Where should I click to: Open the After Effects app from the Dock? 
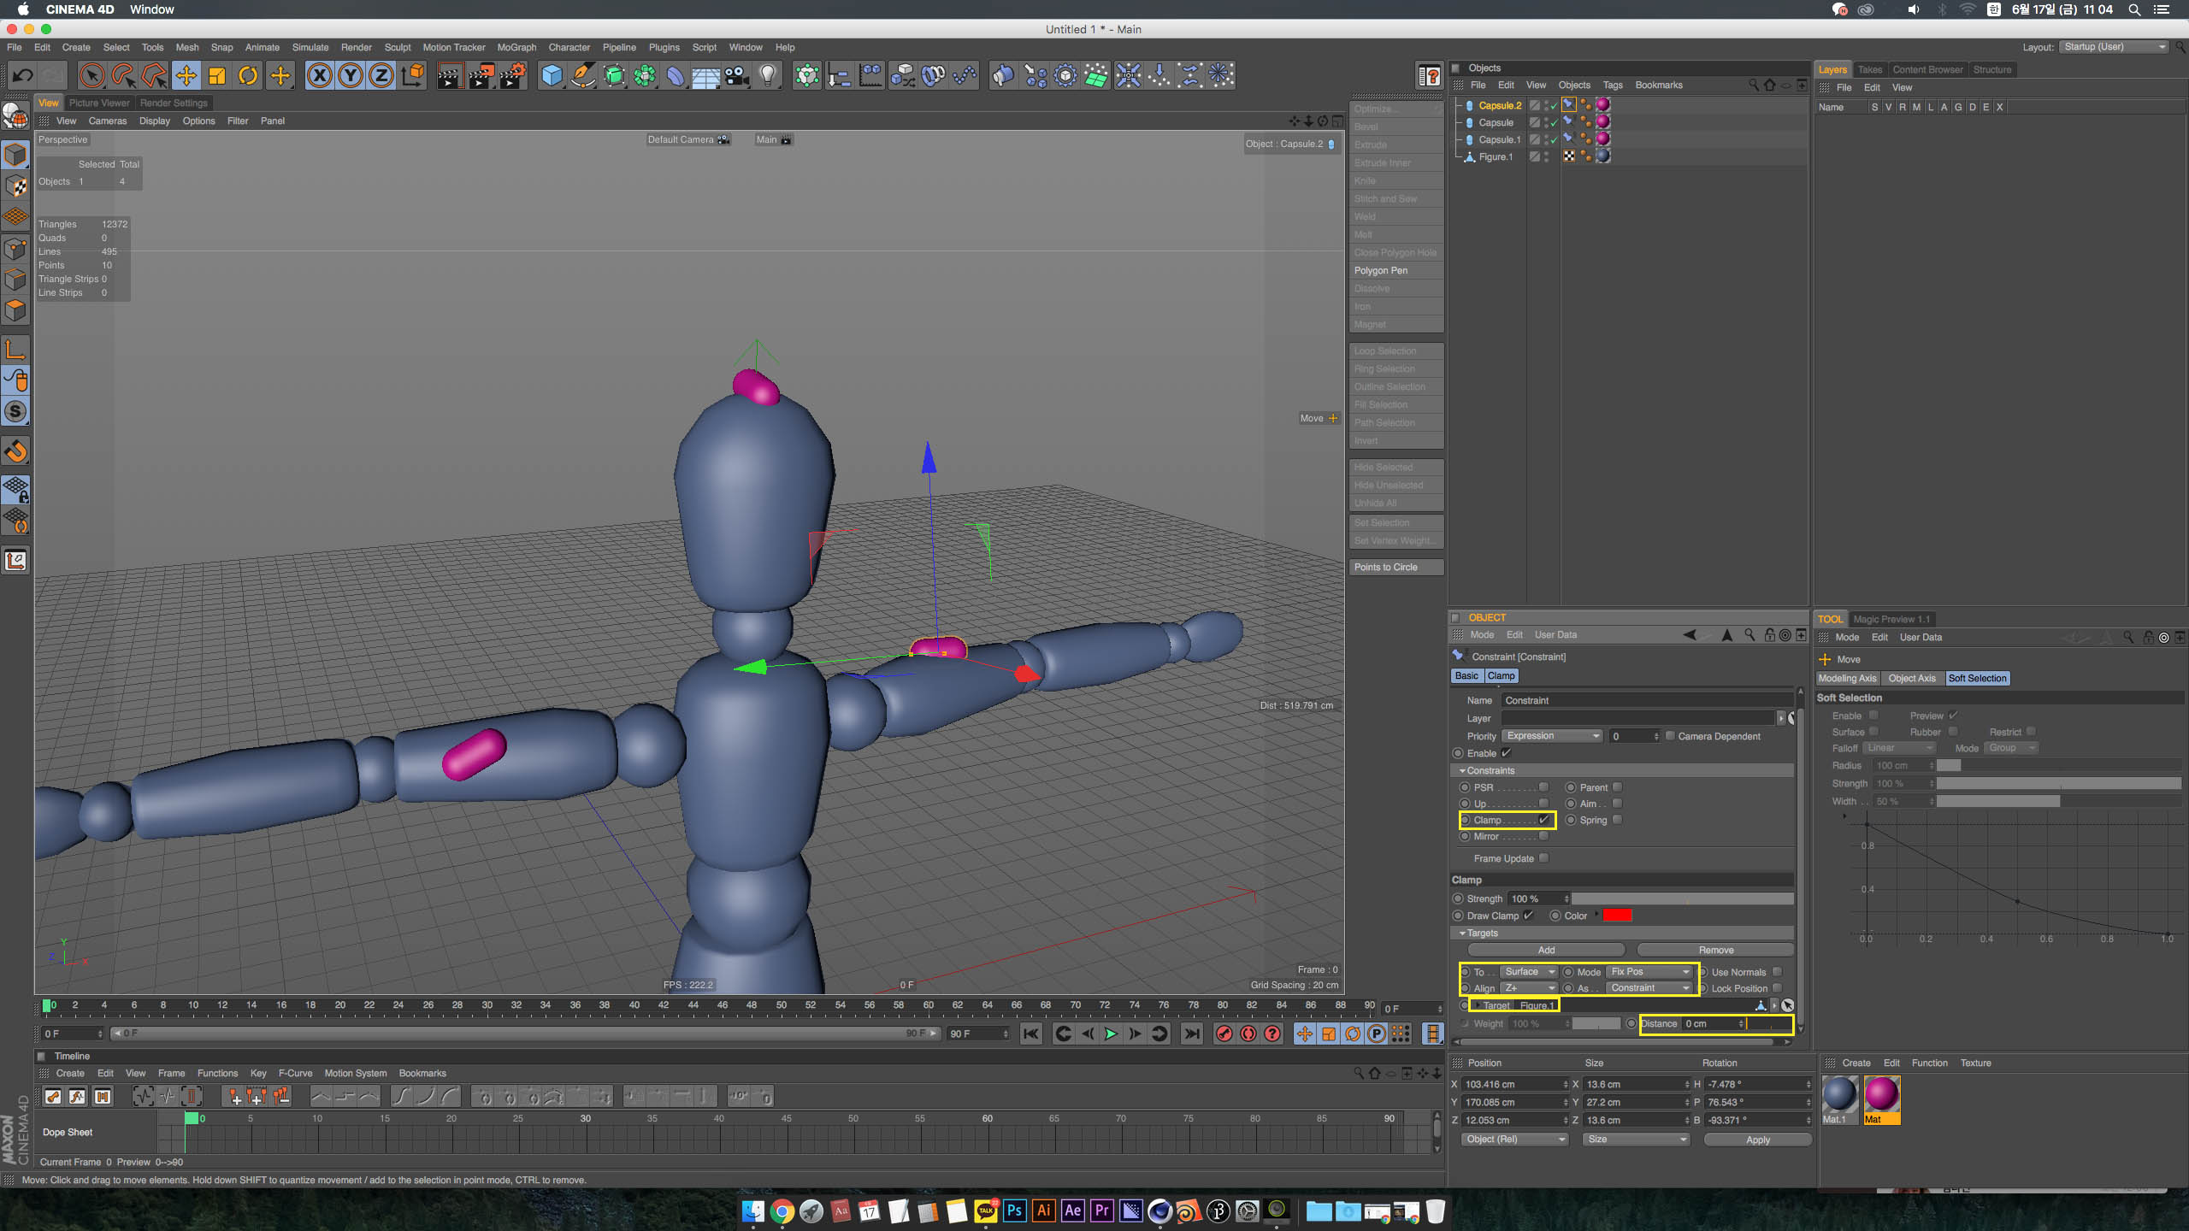[x=1072, y=1210]
